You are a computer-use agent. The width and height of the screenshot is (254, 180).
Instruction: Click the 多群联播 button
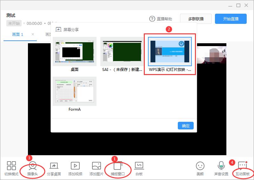point(196,19)
